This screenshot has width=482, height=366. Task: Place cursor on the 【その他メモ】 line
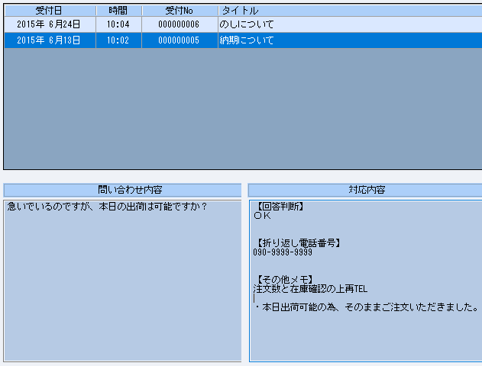[x=284, y=280]
